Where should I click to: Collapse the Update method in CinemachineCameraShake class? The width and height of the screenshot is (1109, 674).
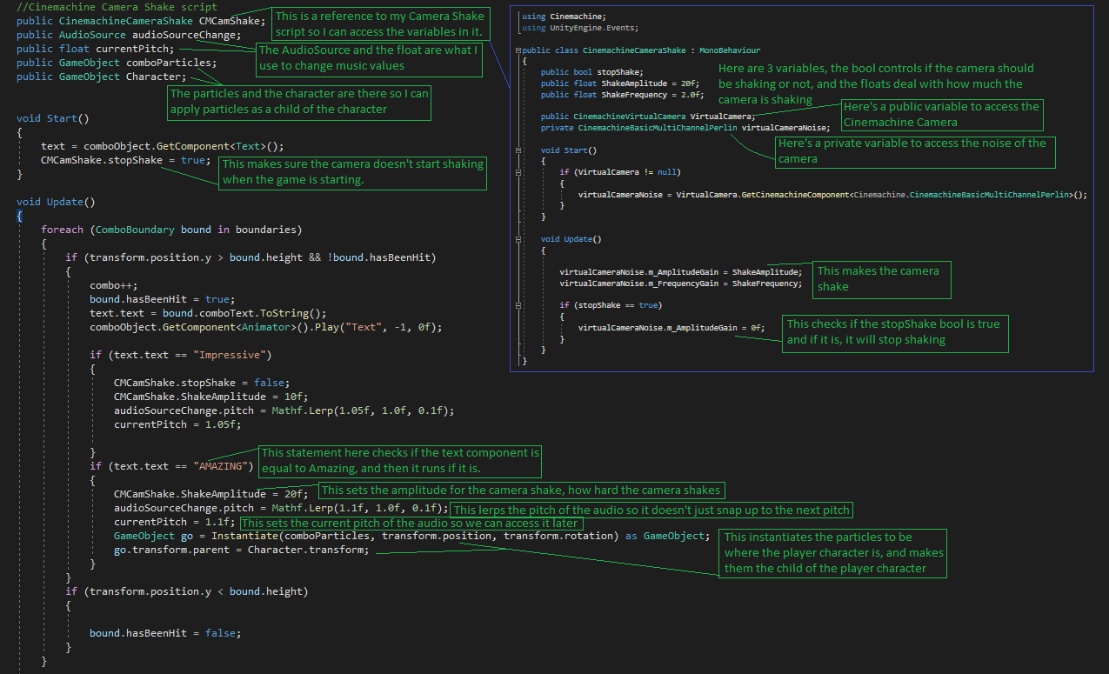tap(518, 238)
